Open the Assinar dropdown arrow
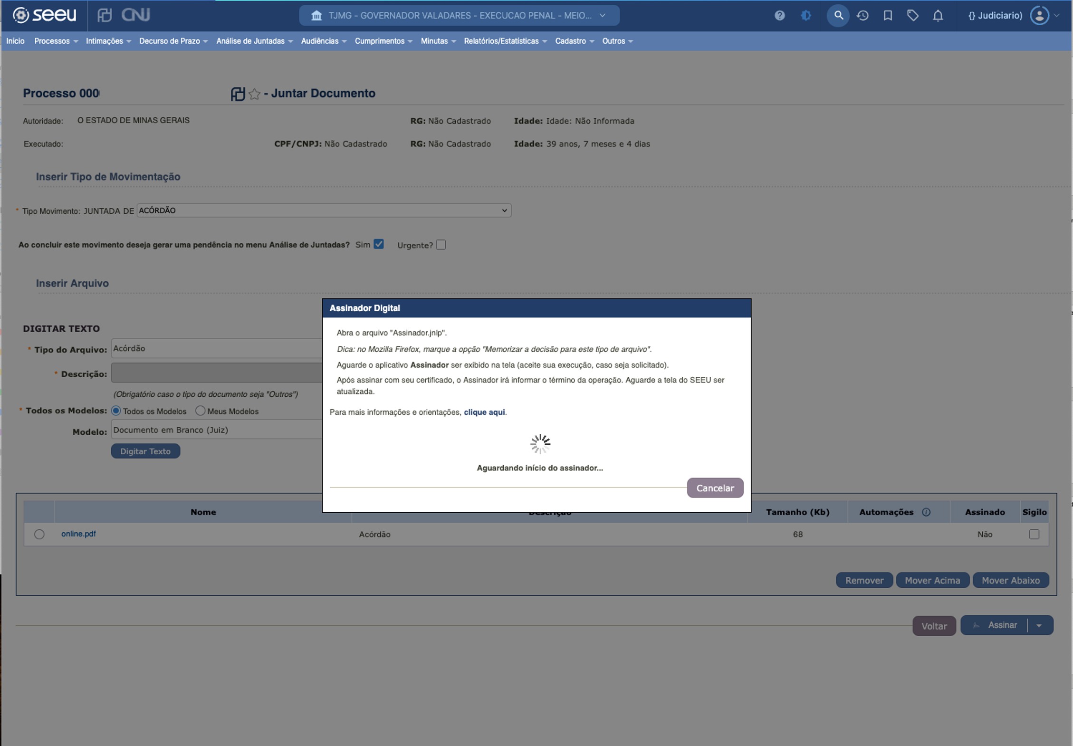This screenshot has width=1073, height=746. click(1039, 625)
